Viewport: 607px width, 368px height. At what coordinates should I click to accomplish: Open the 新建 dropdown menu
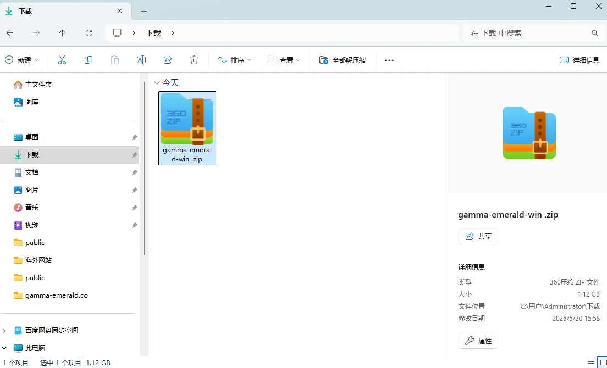coord(21,60)
